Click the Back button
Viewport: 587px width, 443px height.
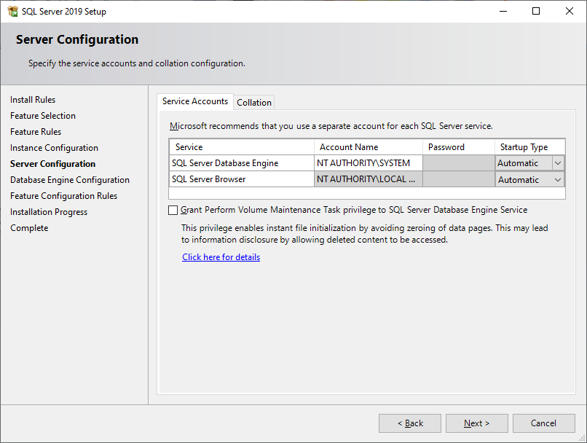point(409,423)
